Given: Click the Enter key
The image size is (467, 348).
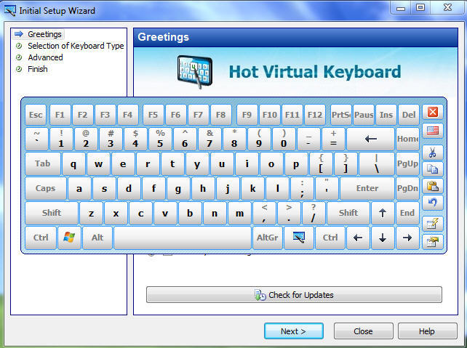Looking at the screenshot, I should point(367,188).
